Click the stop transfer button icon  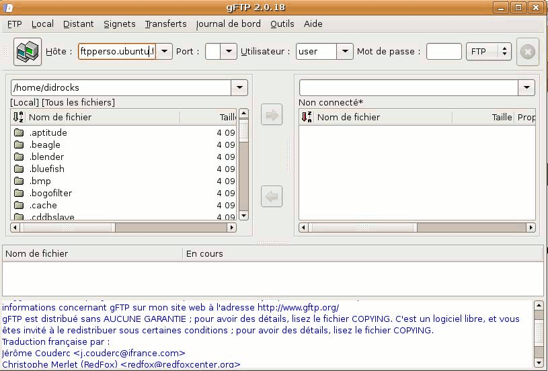point(527,52)
